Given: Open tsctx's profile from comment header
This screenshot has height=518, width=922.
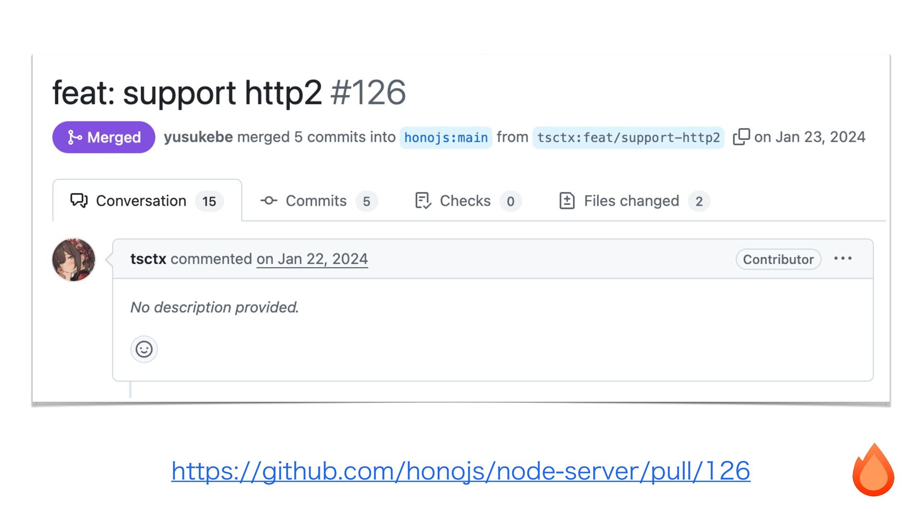Looking at the screenshot, I should 148,259.
